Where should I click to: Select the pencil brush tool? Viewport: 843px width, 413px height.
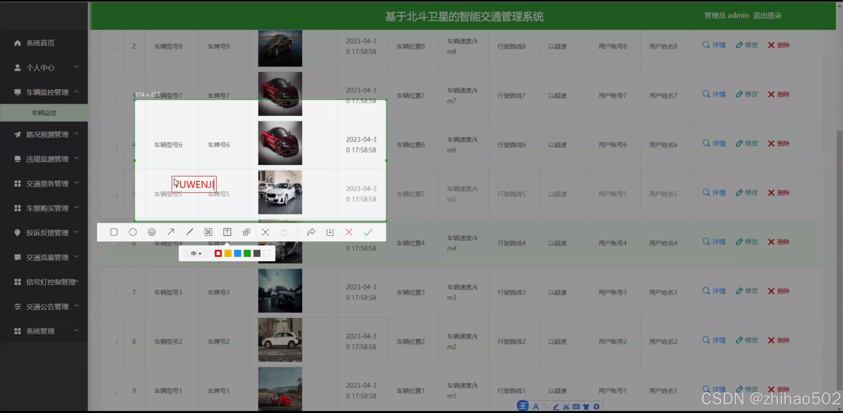coord(189,232)
